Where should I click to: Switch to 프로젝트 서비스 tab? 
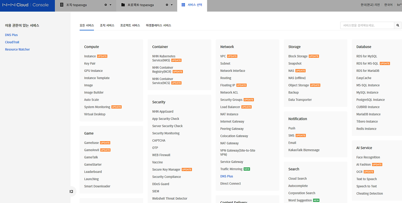(x=130, y=25)
